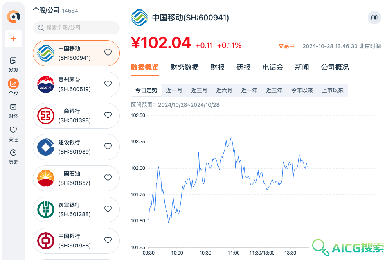Switch to the 财务数据 tab
387x260 pixels.
(185, 67)
